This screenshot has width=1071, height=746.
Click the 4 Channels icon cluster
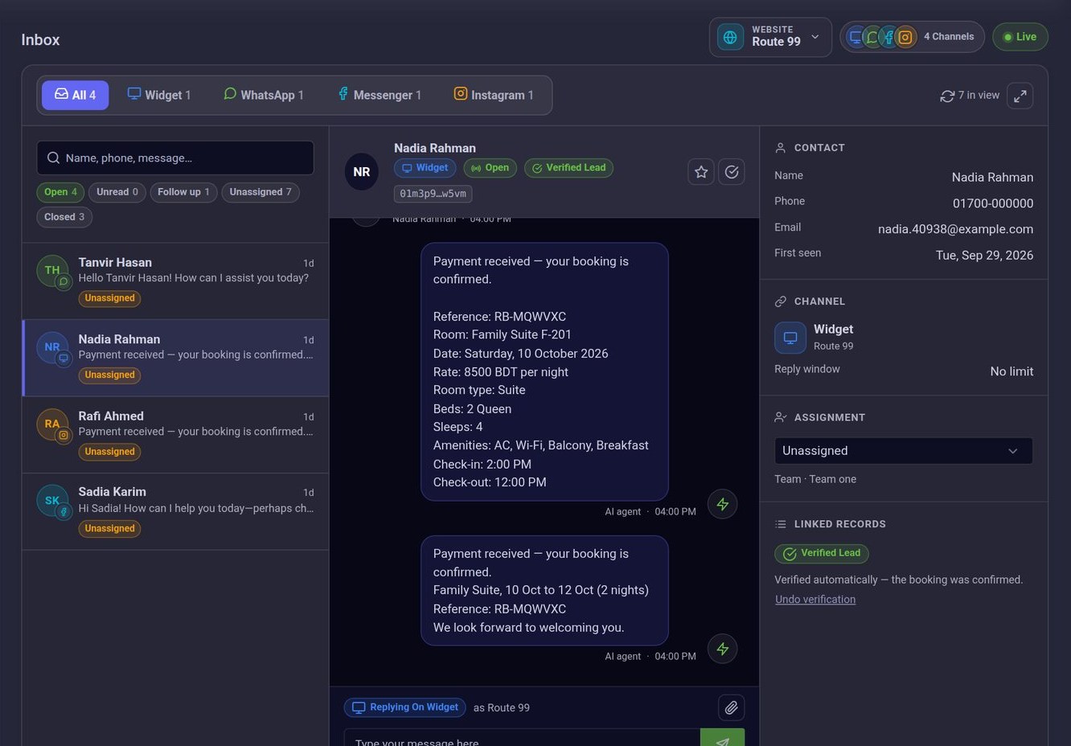pyautogui.click(x=880, y=37)
